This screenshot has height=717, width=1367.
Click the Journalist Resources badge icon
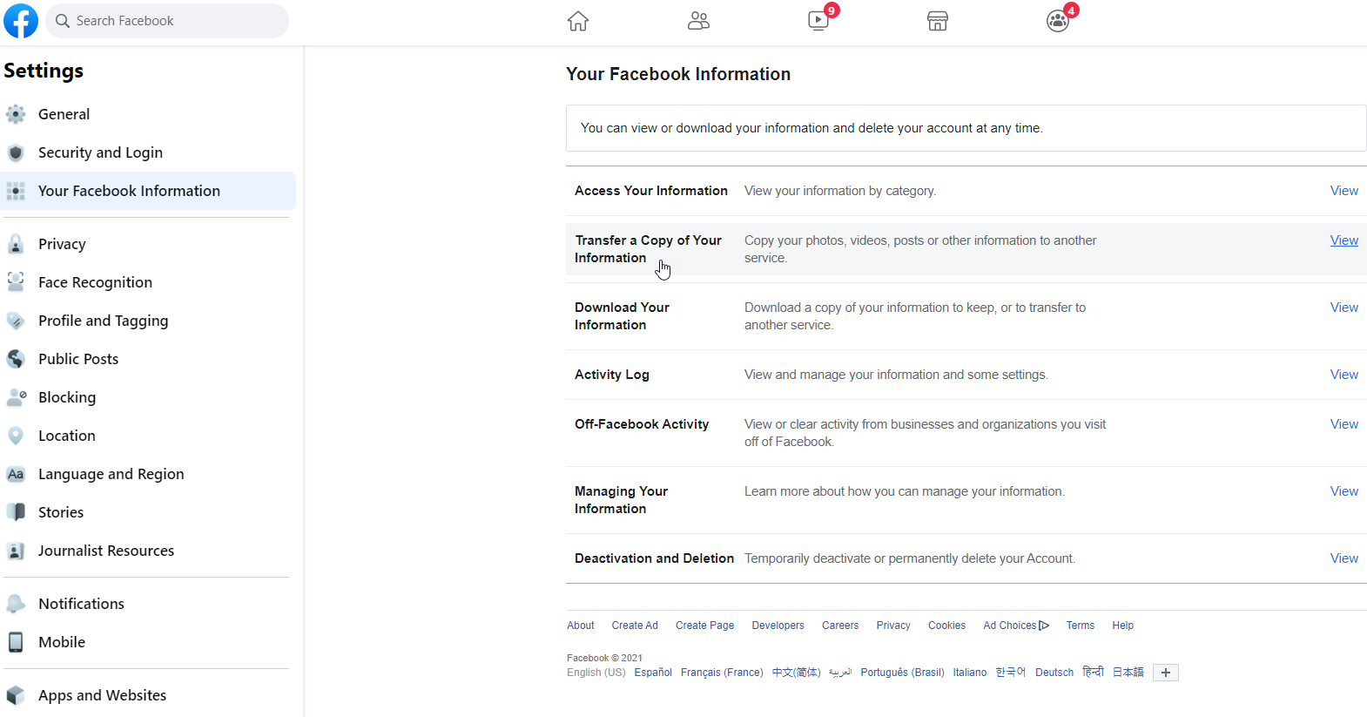(x=16, y=551)
